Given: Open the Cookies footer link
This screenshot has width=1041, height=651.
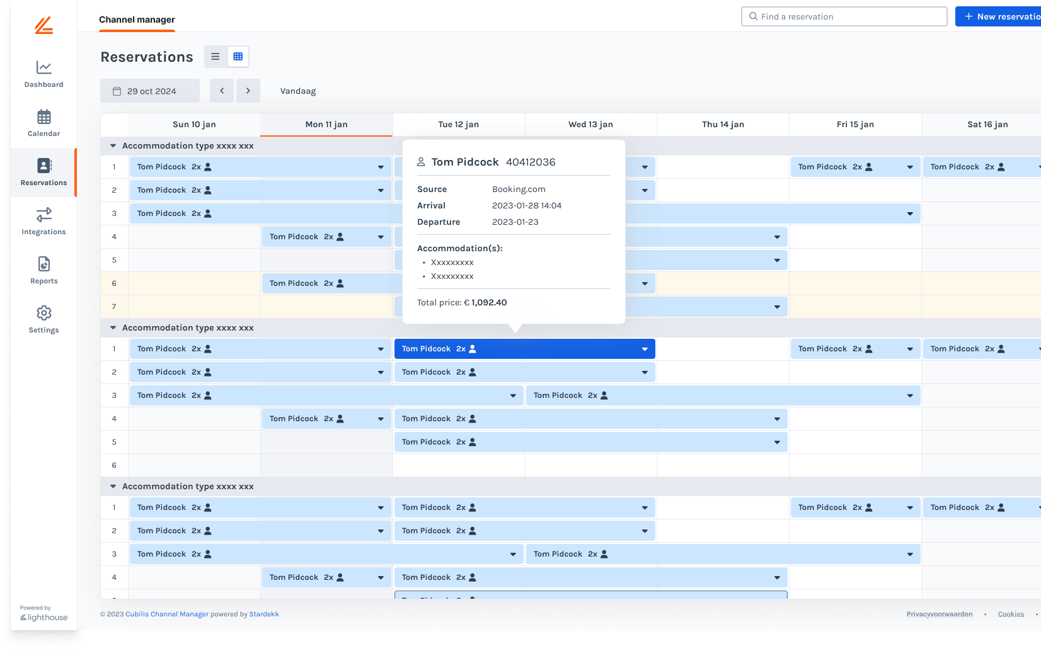Looking at the screenshot, I should point(1011,614).
